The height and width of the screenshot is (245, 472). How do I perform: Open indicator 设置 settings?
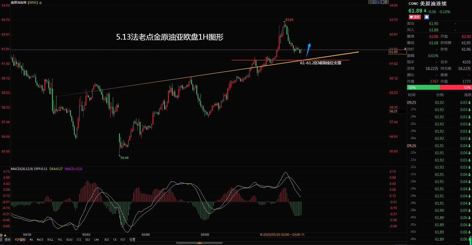132,240
